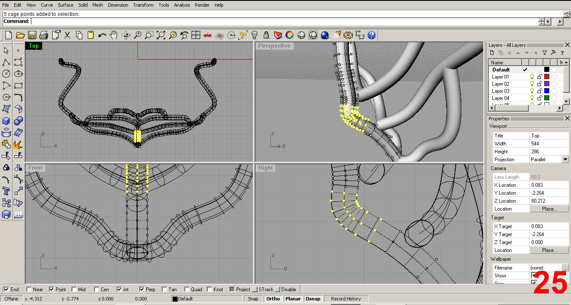Select the Box solid tool
This screenshot has width=571, height=305.
[6, 121]
